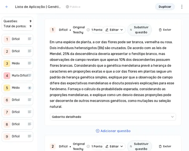Select sidebar question 6 Difícil
Viewport: 189px width, 151px height.
17,100
